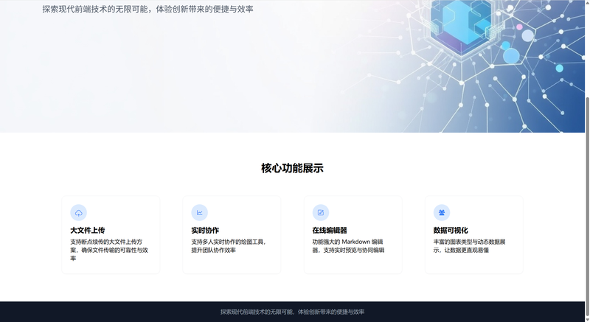Viewport: 590px width, 322px height.
Task: Select the 在线编辑器 card title
Action: 330,231
